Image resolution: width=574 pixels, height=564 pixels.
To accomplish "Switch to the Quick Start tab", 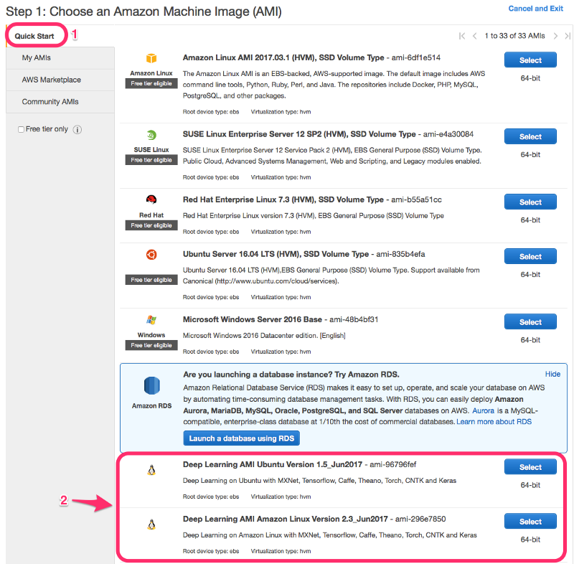I will point(34,36).
